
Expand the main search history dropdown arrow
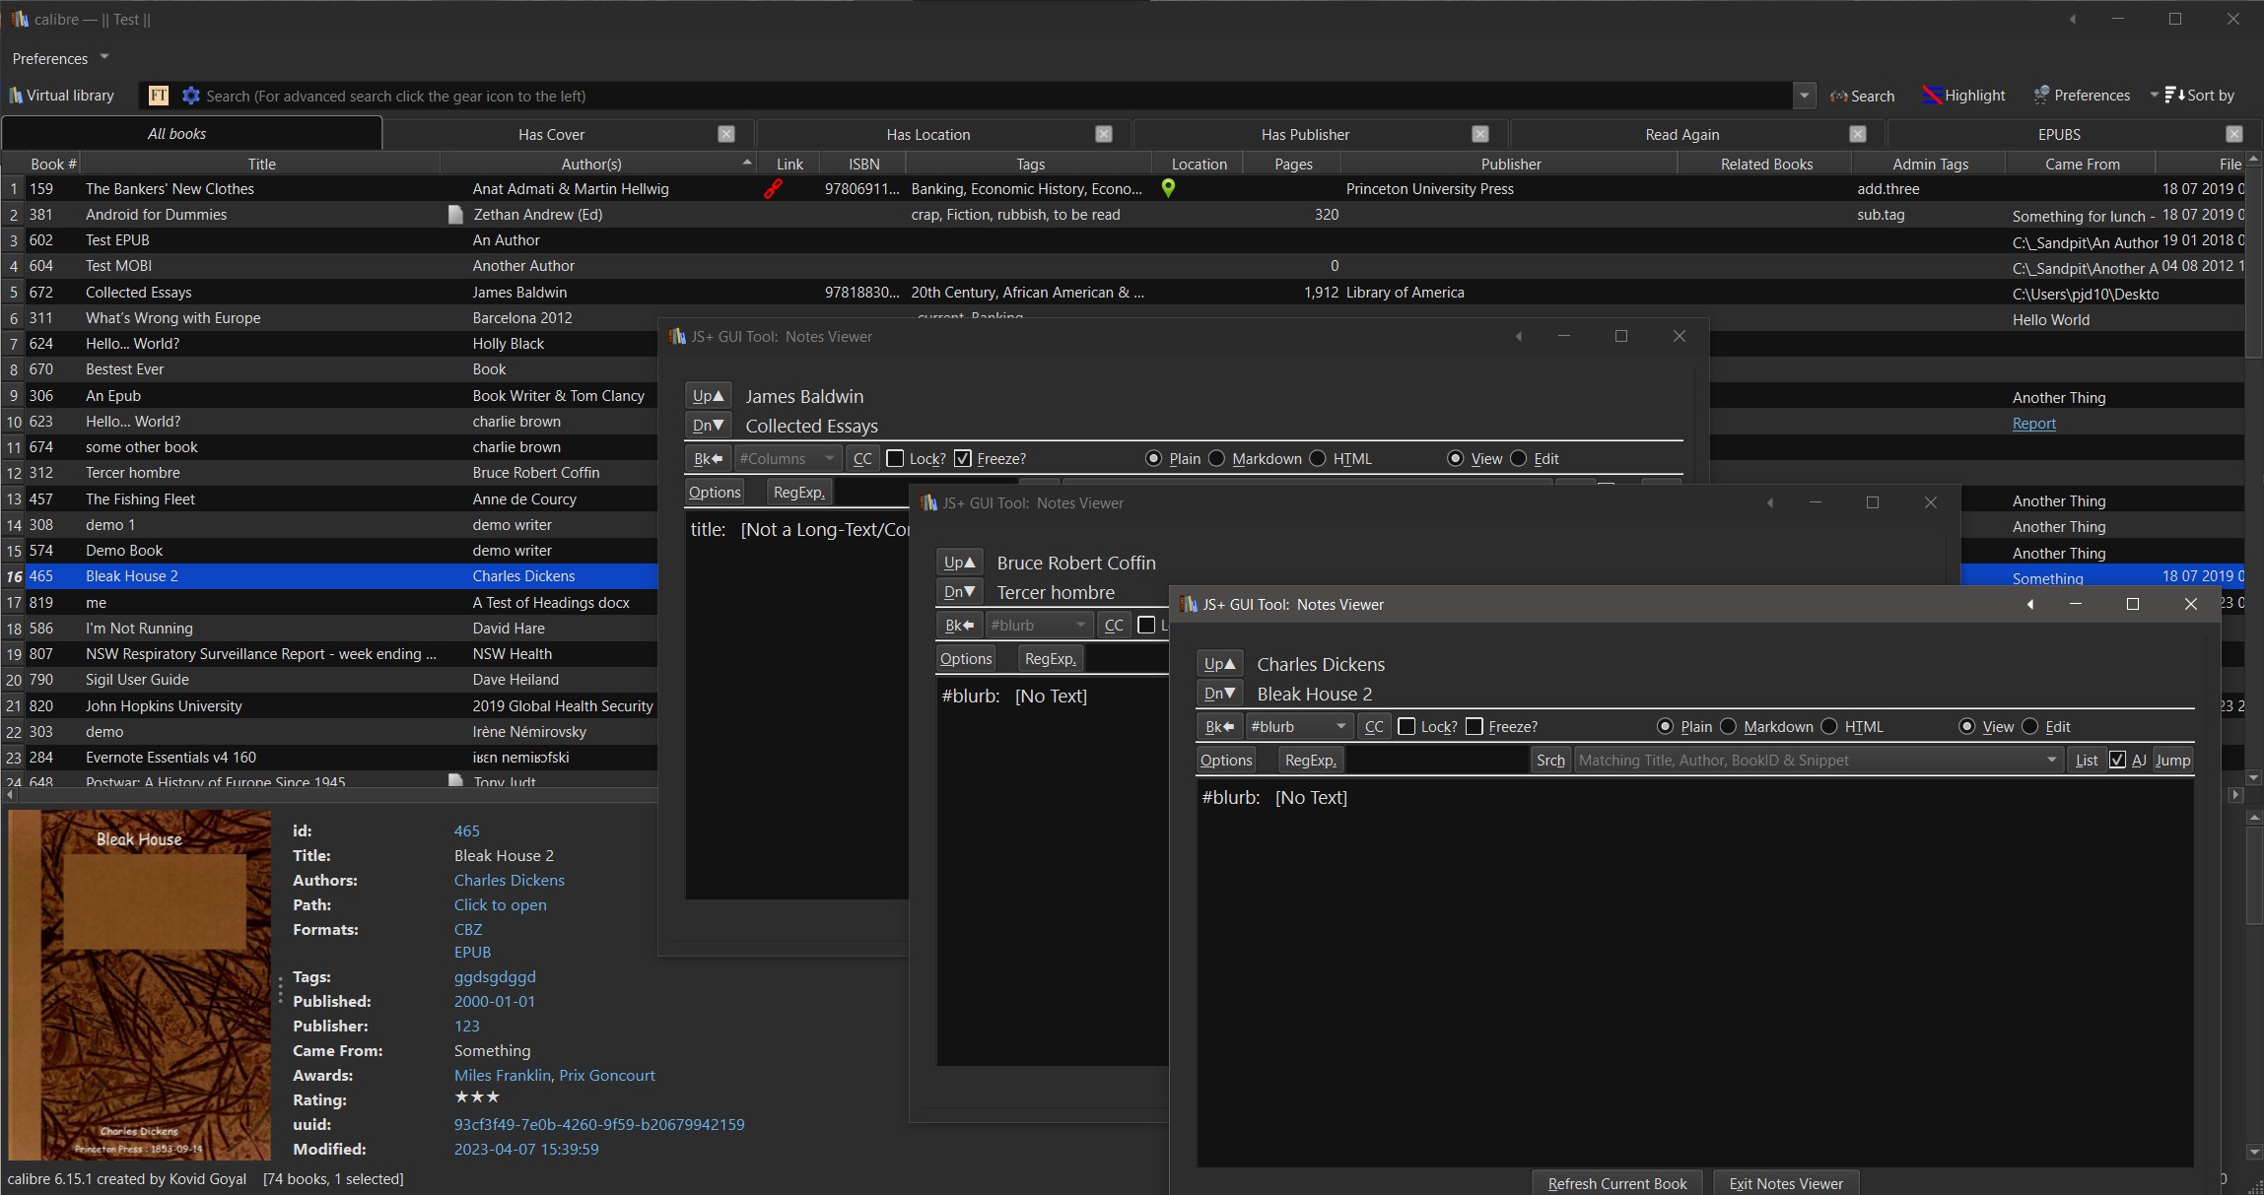(x=1804, y=96)
